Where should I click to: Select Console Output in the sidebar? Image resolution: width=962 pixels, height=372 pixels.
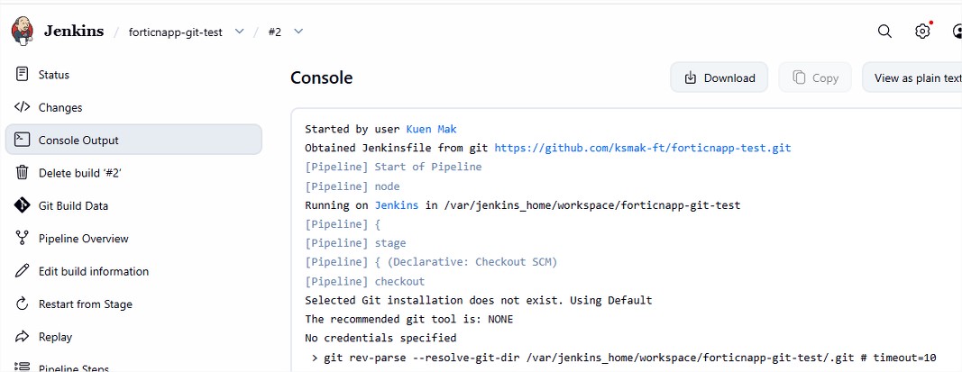[x=133, y=140]
